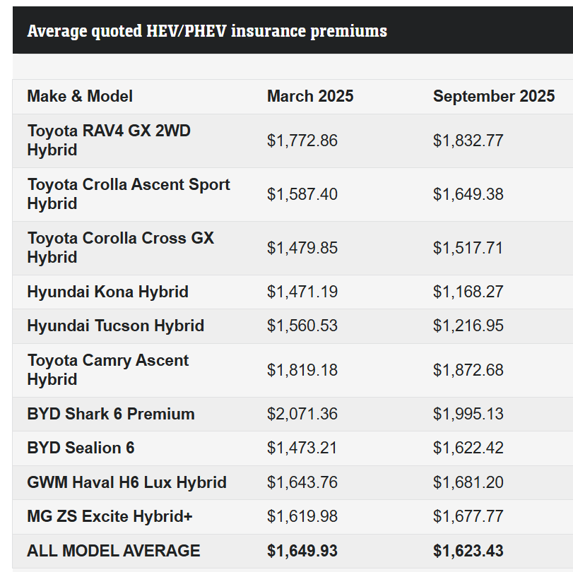Select the Hyundai Tucson Hybrid row label
Image resolution: width=573 pixels, height=572 pixels.
[x=115, y=326]
